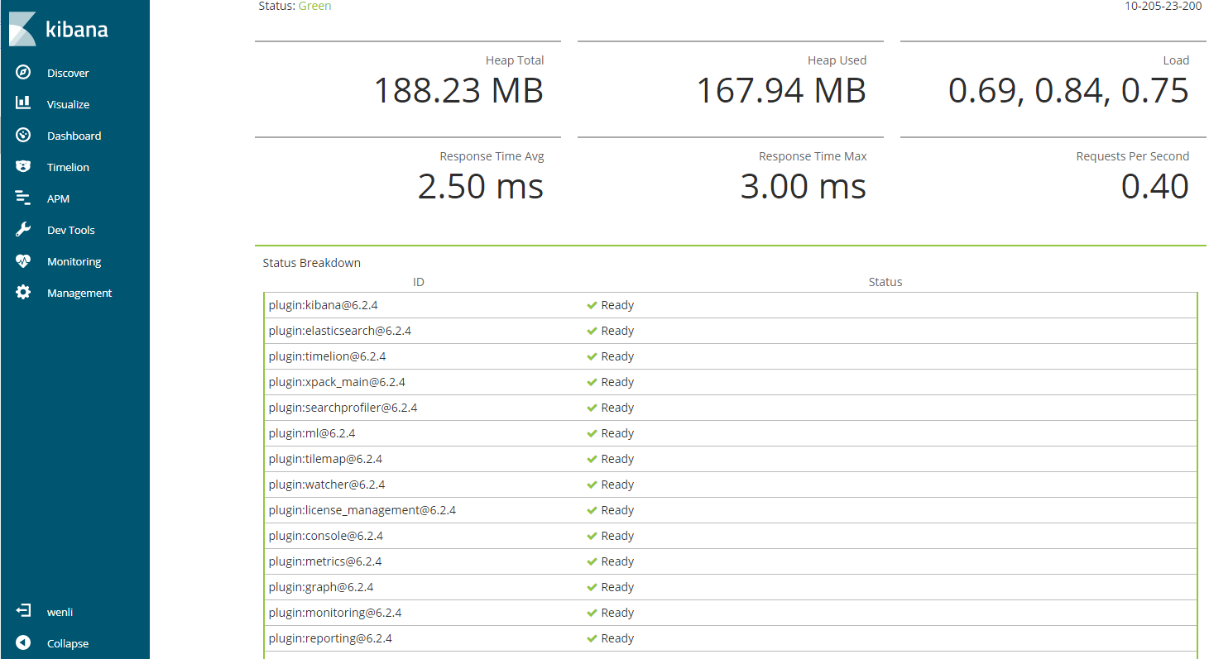Select row text plugin:timelion@6.2.4
The image size is (1209, 659).
tap(328, 356)
